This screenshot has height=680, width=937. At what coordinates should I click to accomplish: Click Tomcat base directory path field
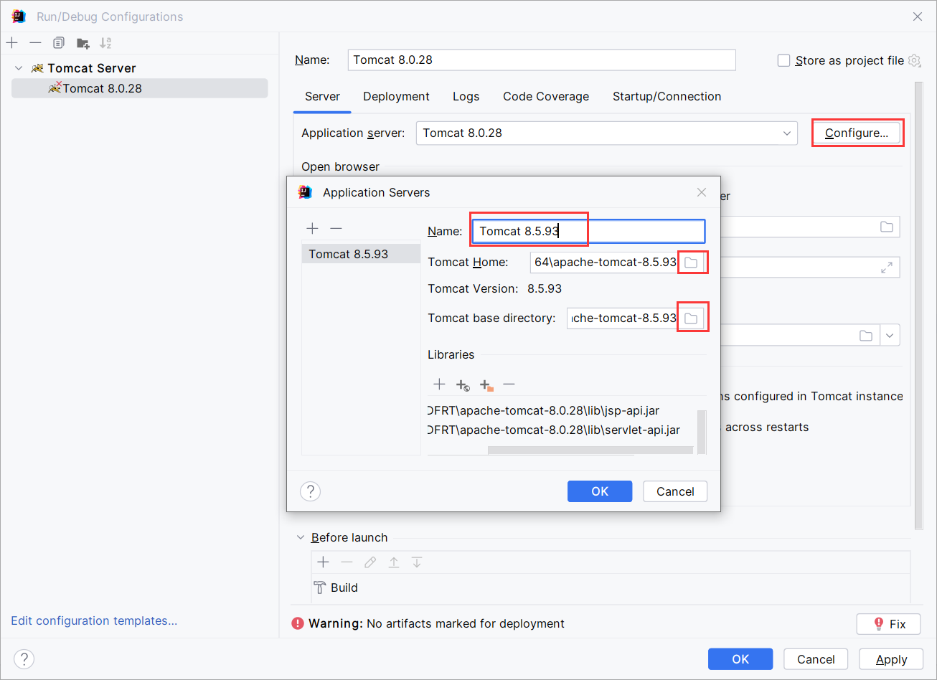pos(623,318)
